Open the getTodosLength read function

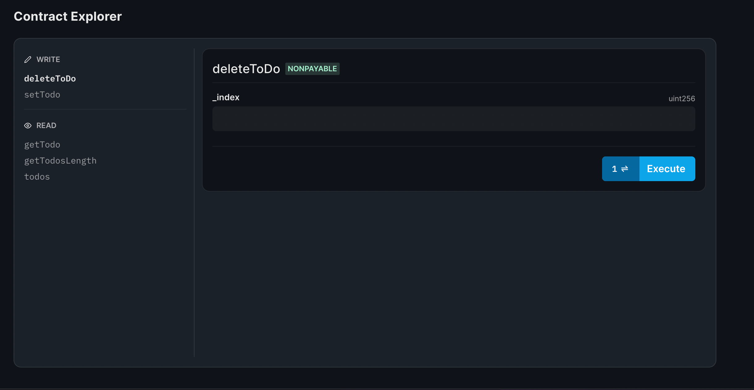[61, 160]
